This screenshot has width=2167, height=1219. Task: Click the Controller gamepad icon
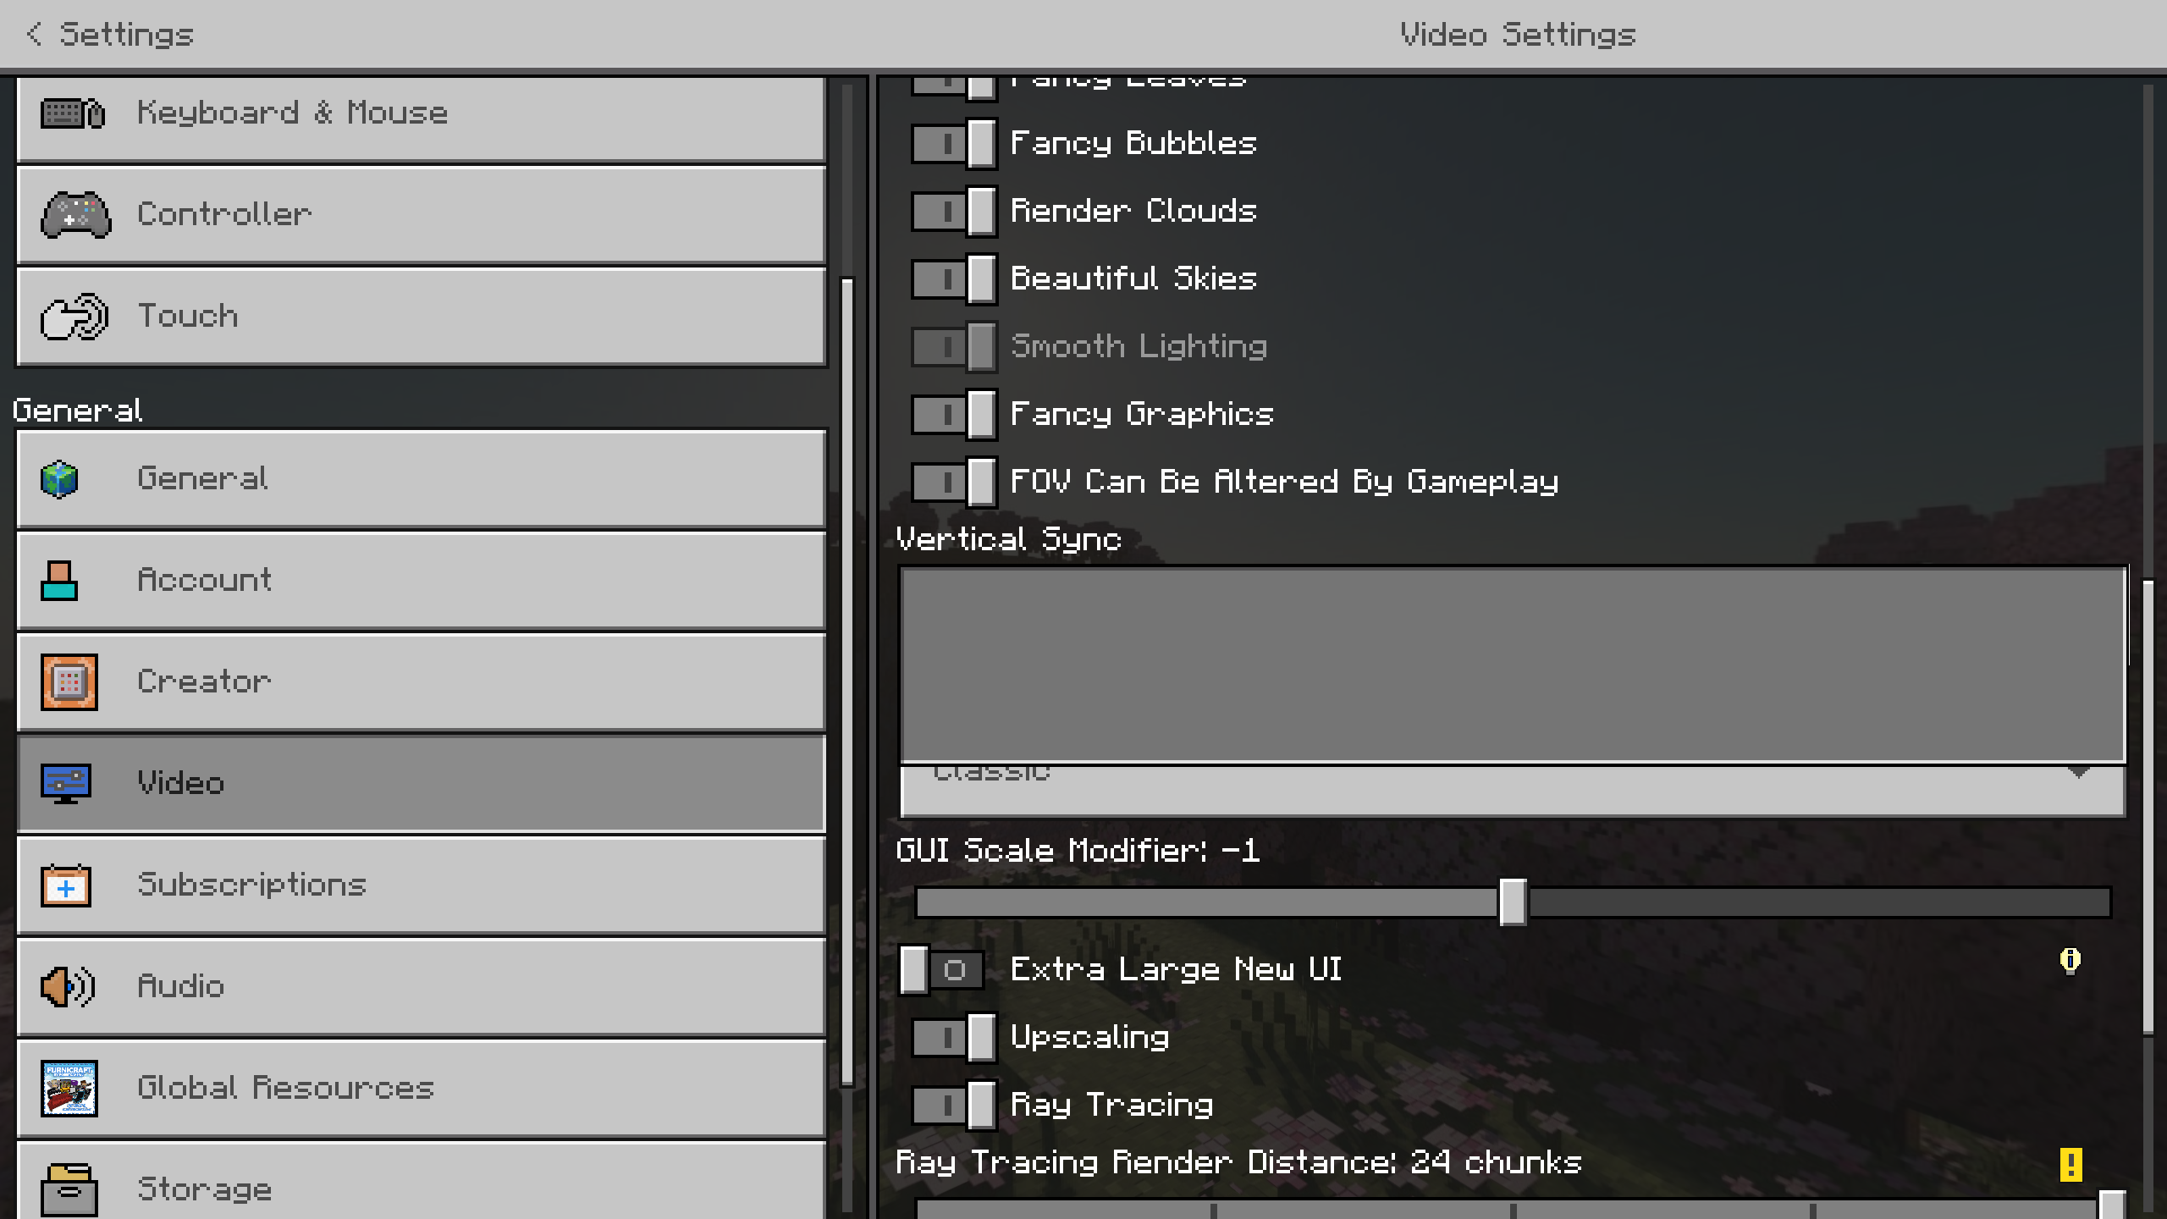(x=75, y=215)
